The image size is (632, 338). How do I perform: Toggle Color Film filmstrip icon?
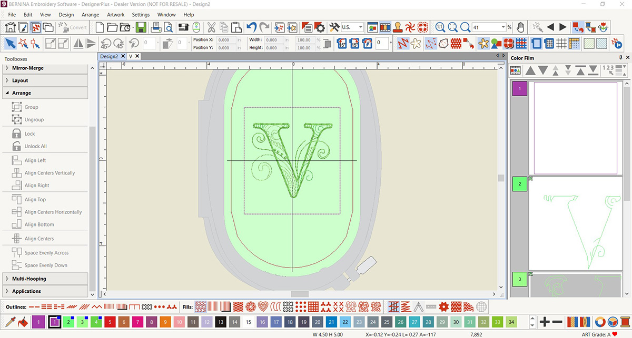coord(385,27)
